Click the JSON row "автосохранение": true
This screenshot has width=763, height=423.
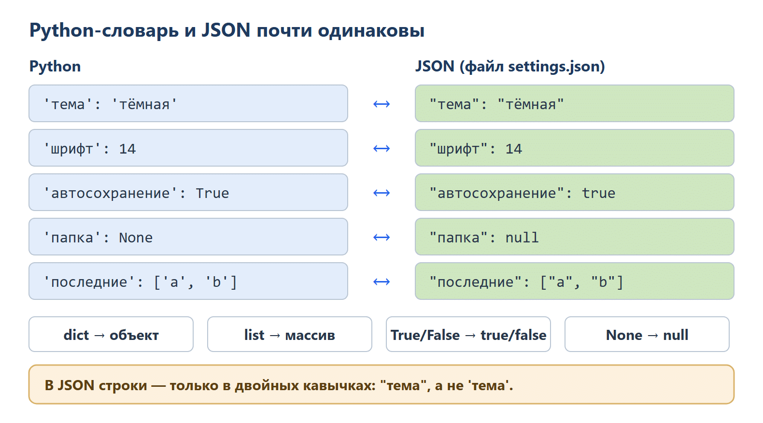(x=575, y=192)
